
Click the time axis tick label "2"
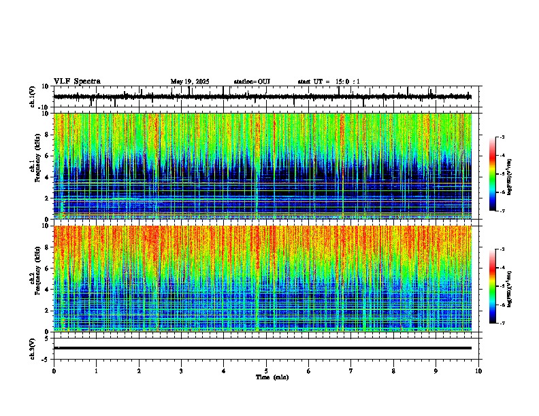pos(139,371)
